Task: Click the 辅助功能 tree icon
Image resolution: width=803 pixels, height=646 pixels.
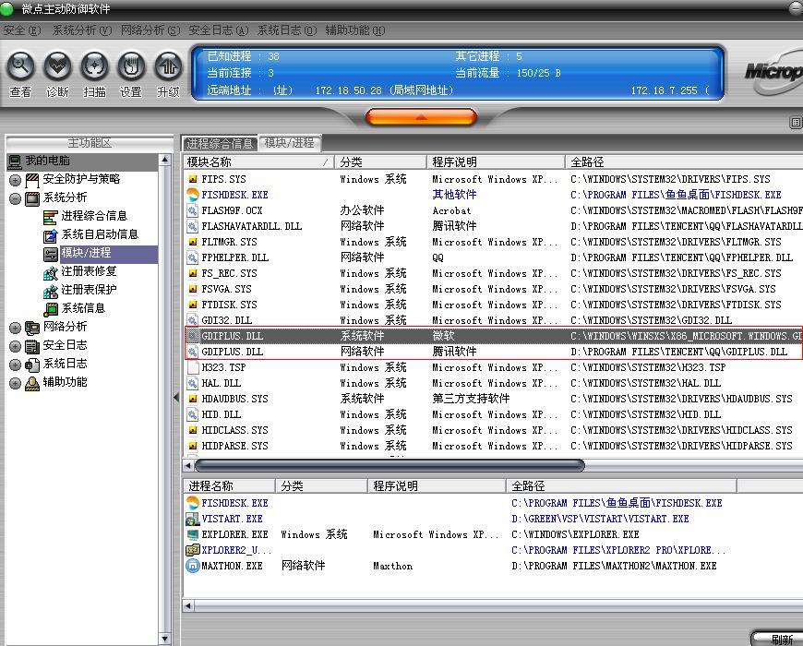Action: (32, 383)
